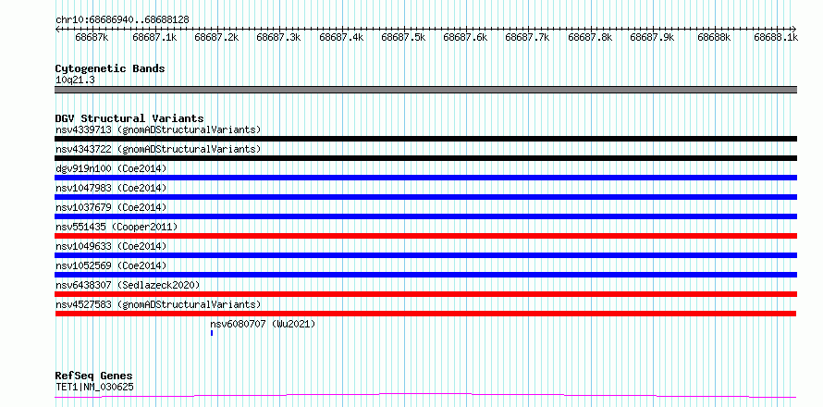The width and height of the screenshot is (823, 407).
Task: Select the red bar under nsv551435
Action: (x=425, y=236)
